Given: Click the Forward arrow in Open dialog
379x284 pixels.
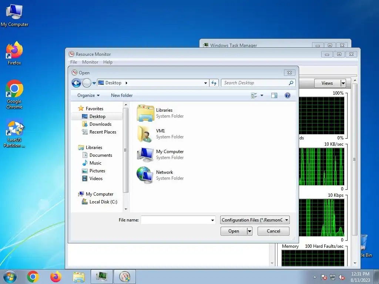Looking at the screenshot, I should tap(87, 83).
